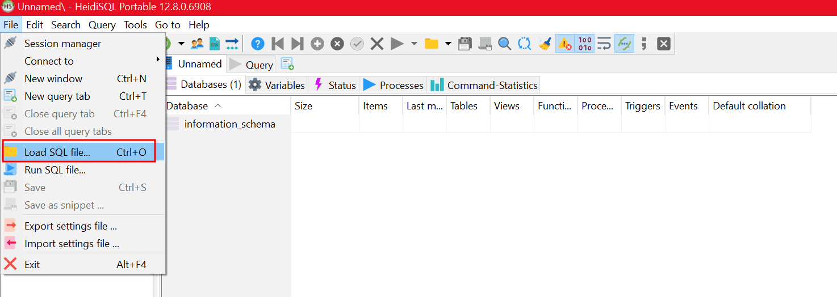Viewport: 837px width, 297px height.
Task: Toggle wrap long lines icon
Action: [604, 44]
